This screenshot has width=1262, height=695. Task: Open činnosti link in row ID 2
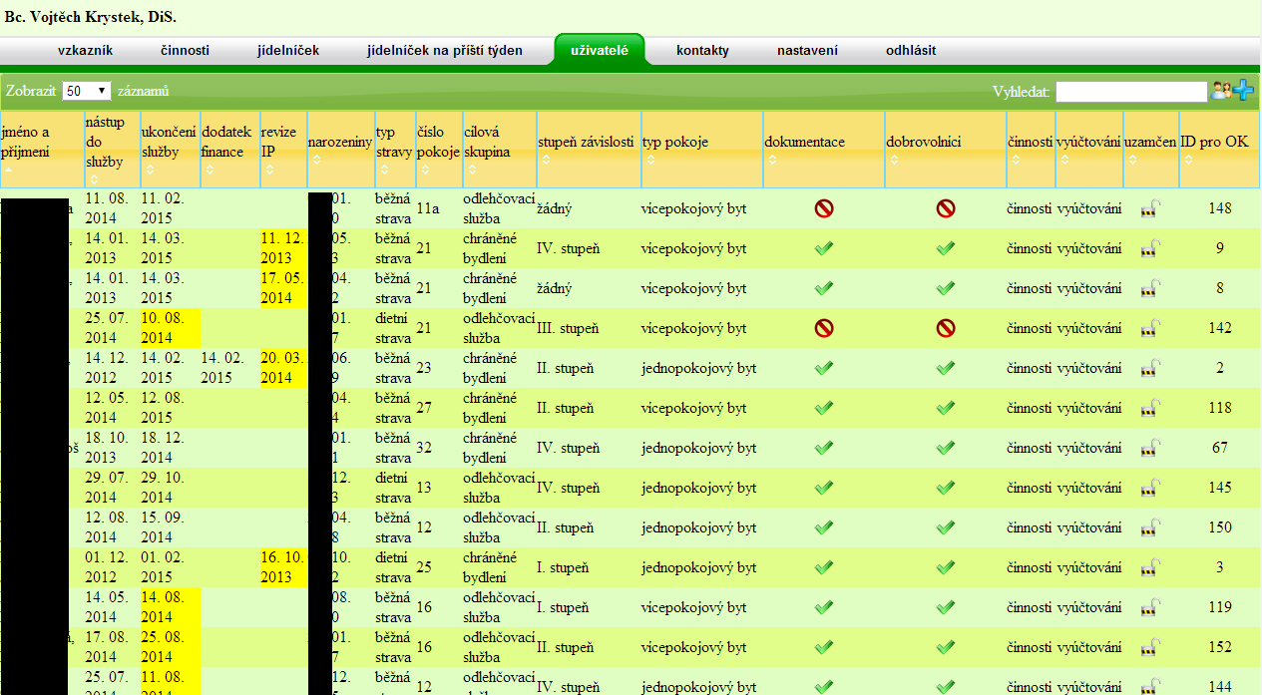pos(1030,368)
